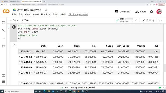This screenshot has height=93, width=166.
Task: Click the Adj Close column header
Action: coord(123,46)
